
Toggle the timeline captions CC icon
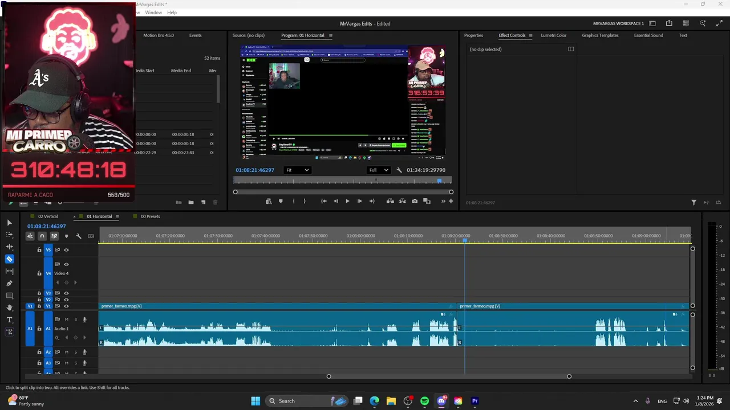click(x=91, y=236)
